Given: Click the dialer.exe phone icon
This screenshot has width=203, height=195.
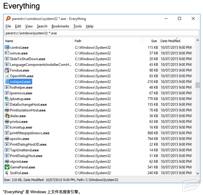Looking at the screenshot, I should (7, 116).
